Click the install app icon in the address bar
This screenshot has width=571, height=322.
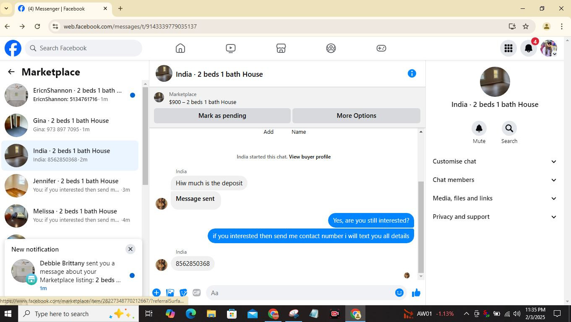(x=512, y=26)
